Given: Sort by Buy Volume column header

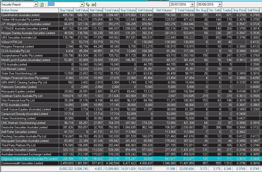Looking at the screenshot, I should [x=128, y=10].
